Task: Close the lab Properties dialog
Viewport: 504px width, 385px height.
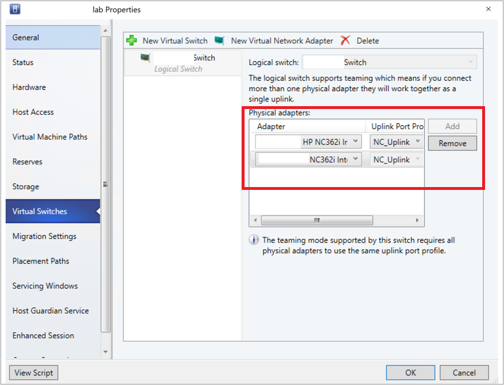Action: click(489, 9)
